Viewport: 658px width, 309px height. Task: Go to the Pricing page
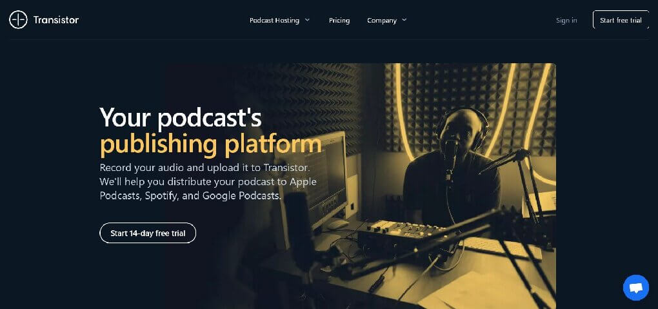point(339,20)
